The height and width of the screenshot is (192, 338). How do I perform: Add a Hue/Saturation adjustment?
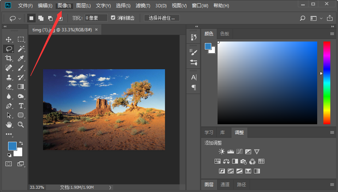pyautogui.click(x=218, y=161)
